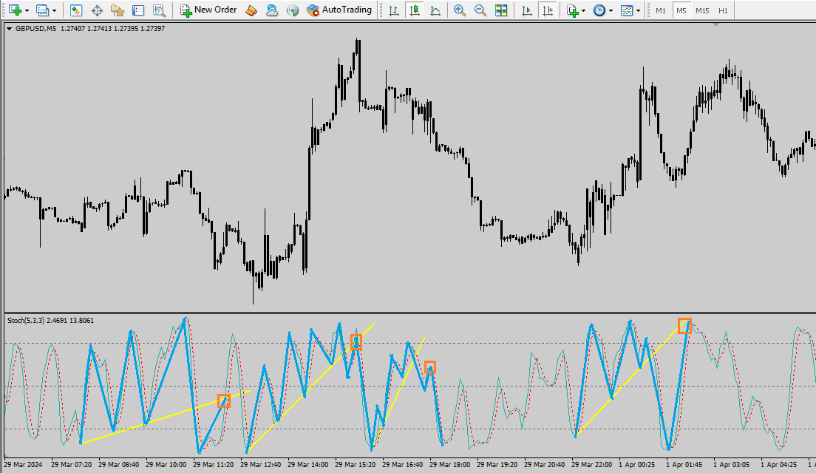Toggle chart Auto Scroll
Image resolution: width=816 pixels, height=473 pixels.
point(527,10)
